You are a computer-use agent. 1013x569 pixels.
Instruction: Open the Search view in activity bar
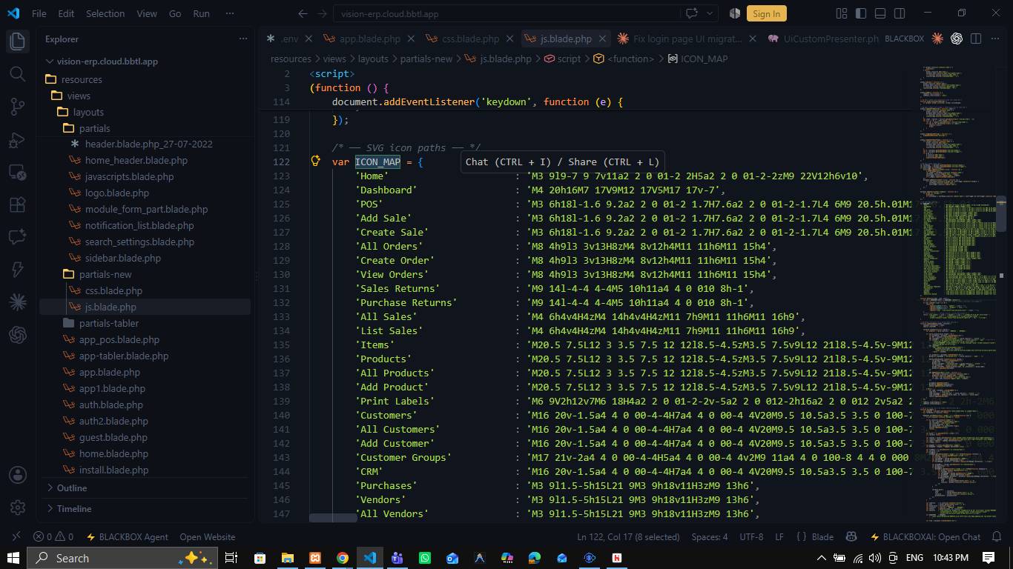coord(18,73)
